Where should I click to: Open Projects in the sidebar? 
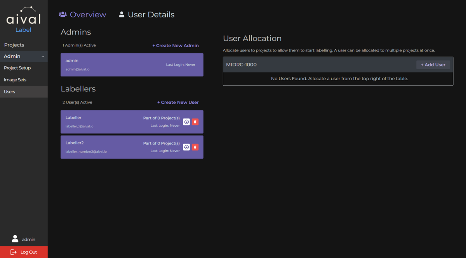tap(14, 45)
